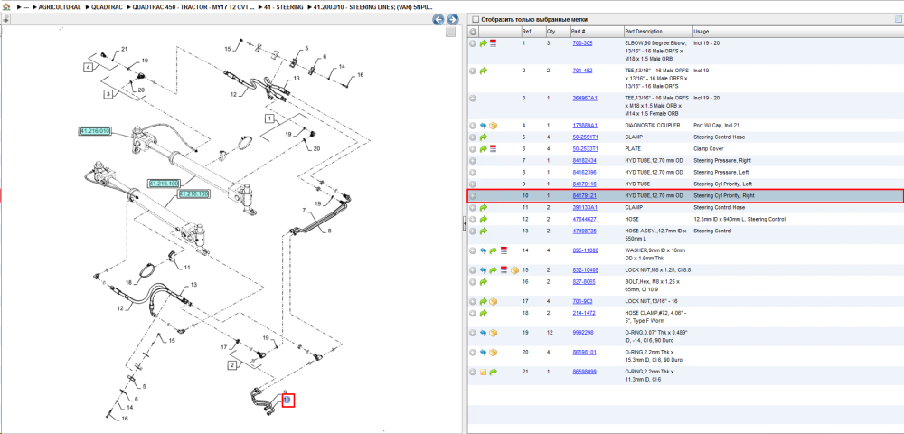
Task: Open the AGRICULTURAL breadcrumb level
Action: [x=60, y=8]
